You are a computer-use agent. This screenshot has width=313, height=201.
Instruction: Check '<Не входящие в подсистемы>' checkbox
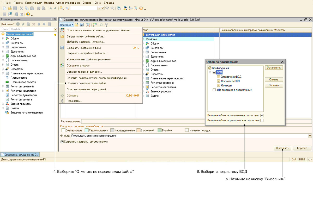pyautogui.click(x=214, y=90)
